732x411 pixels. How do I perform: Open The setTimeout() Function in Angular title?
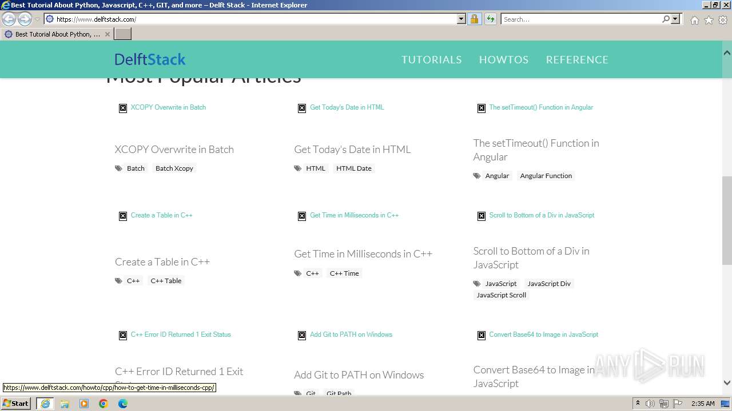536,150
